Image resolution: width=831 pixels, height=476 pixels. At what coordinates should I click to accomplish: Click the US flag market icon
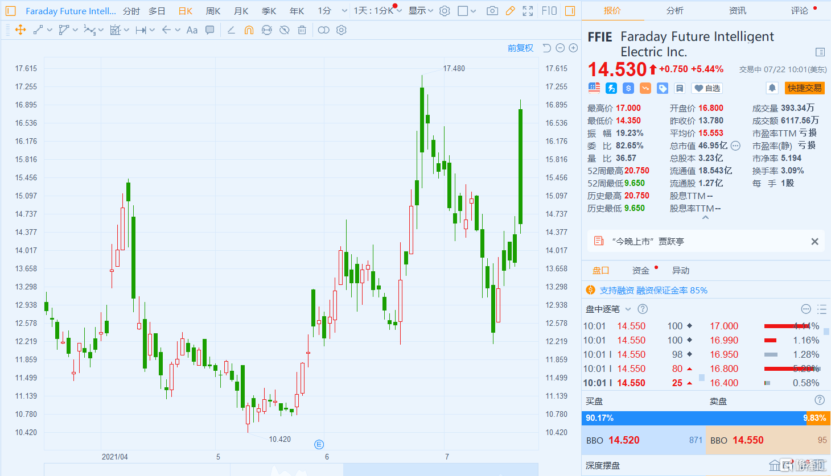click(x=594, y=88)
